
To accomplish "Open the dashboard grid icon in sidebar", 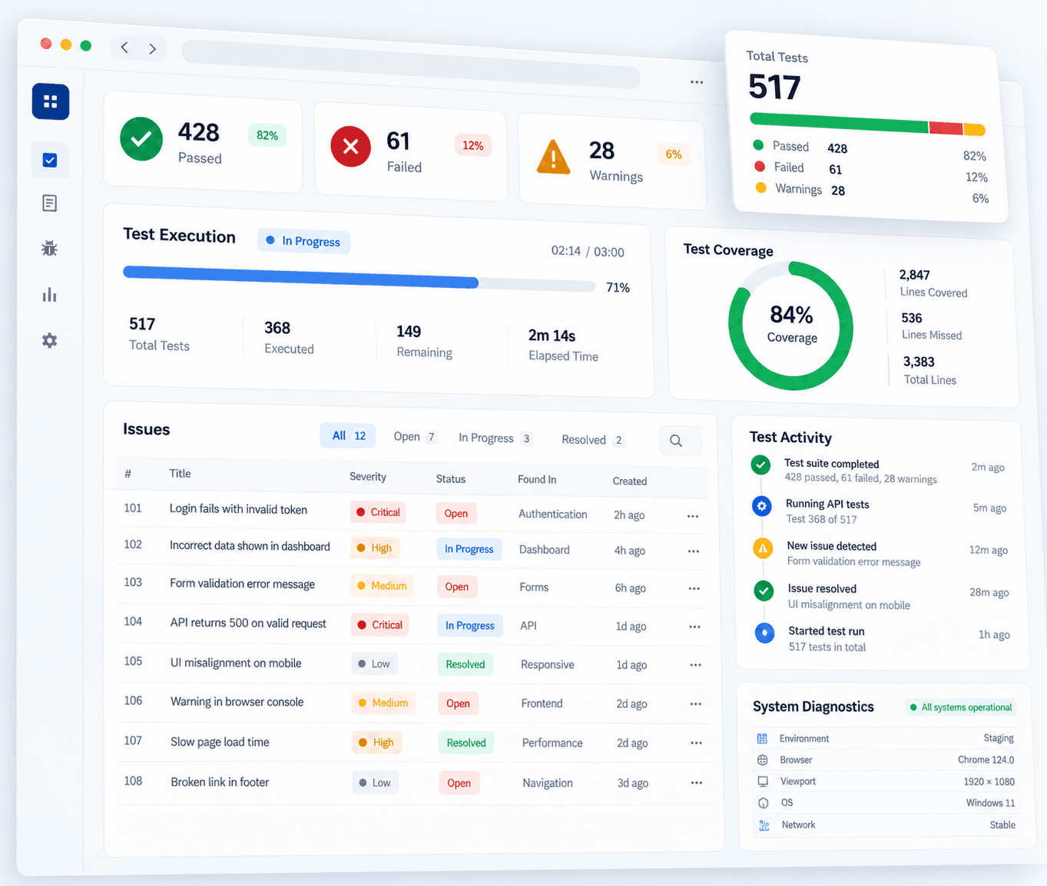I will [51, 101].
